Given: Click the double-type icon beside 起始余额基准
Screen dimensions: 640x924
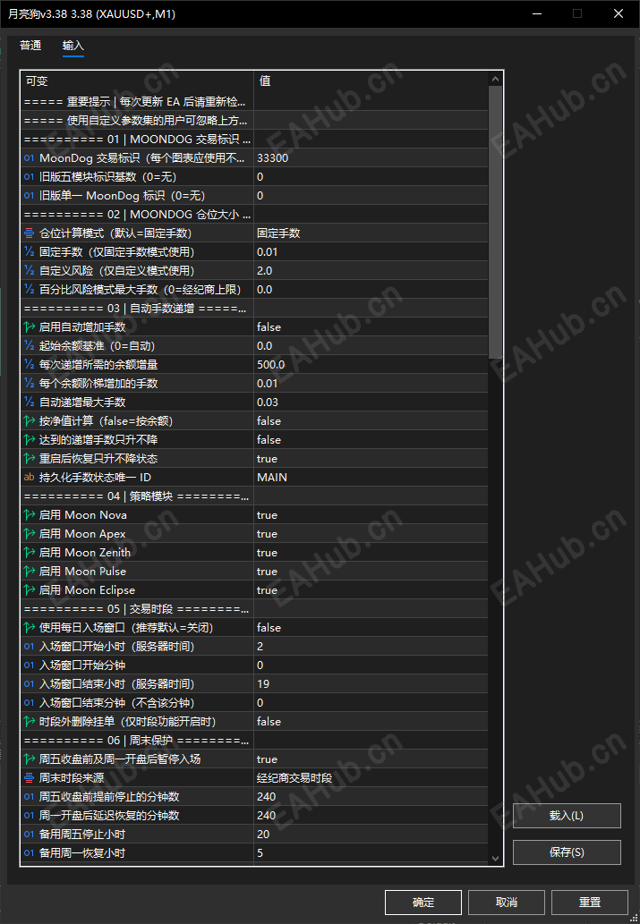Looking at the screenshot, I should click(29, 346).
